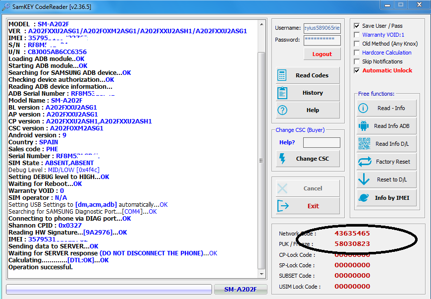The image size is (431, 299).
Task: Select the PUK / Freeze value 58030823
Action: point(352,243)
